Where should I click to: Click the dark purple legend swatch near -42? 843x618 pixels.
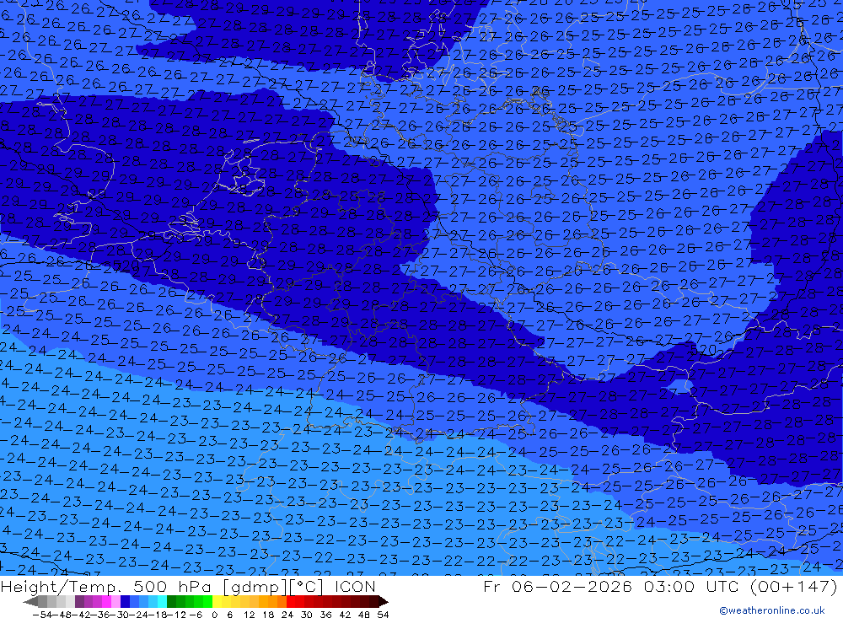pyautogui.click(x=79, y=602)
